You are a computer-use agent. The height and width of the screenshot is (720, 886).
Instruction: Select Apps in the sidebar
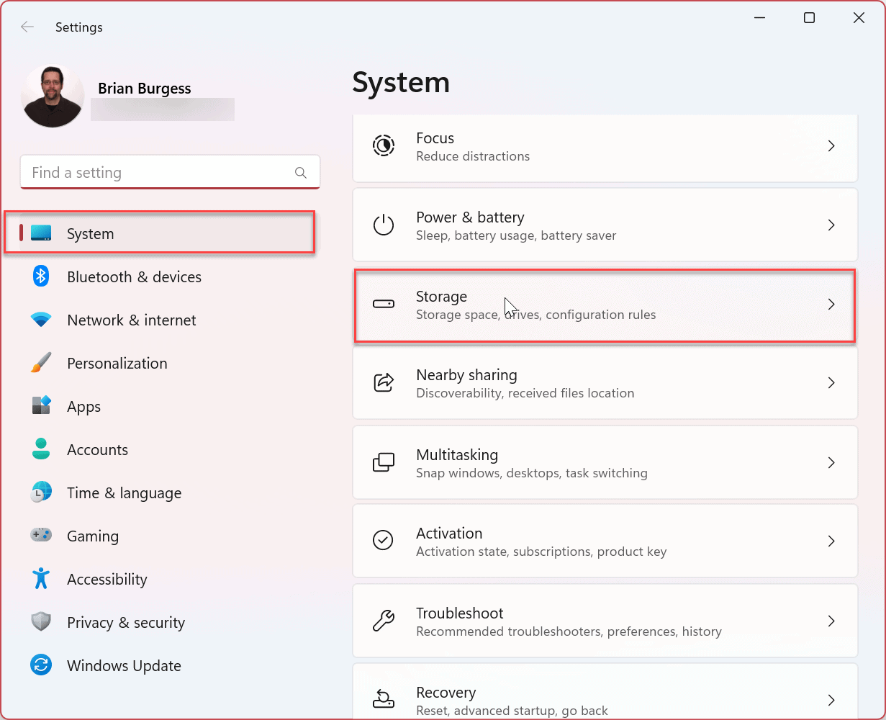[83, 407]
